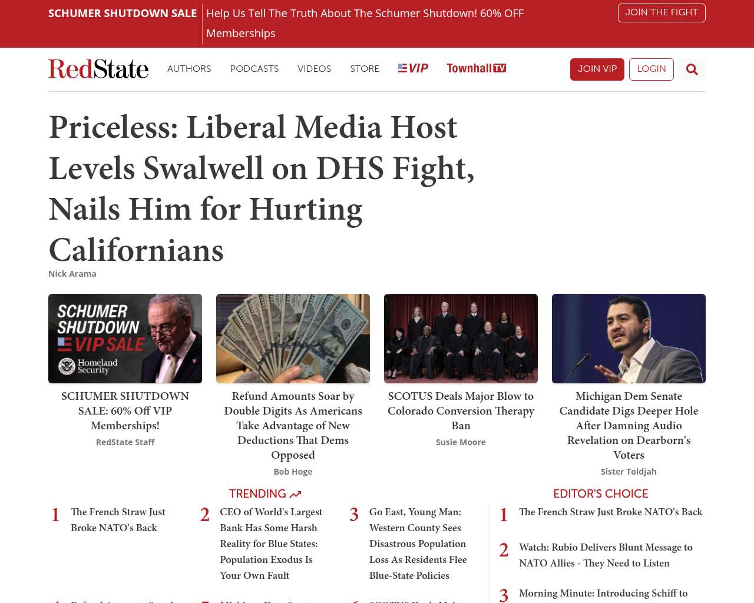Open Nick Arama's author page
The width and height of the screenshot is (754, 603).
coord(72,274)
